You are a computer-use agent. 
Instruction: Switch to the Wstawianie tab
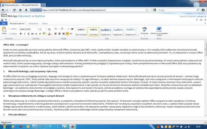[33, 23]
